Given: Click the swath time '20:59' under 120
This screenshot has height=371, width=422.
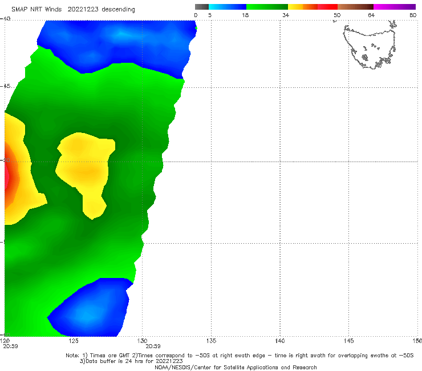Looking at the screenshot, I should click(x=10, y=346).
